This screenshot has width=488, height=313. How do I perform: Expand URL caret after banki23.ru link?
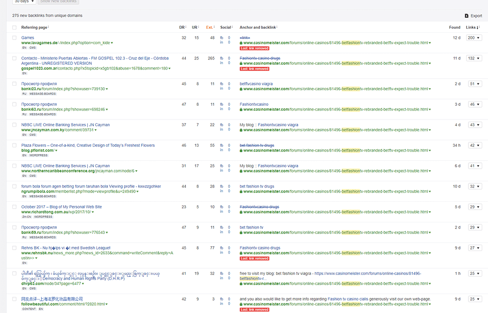coord(106,89)
